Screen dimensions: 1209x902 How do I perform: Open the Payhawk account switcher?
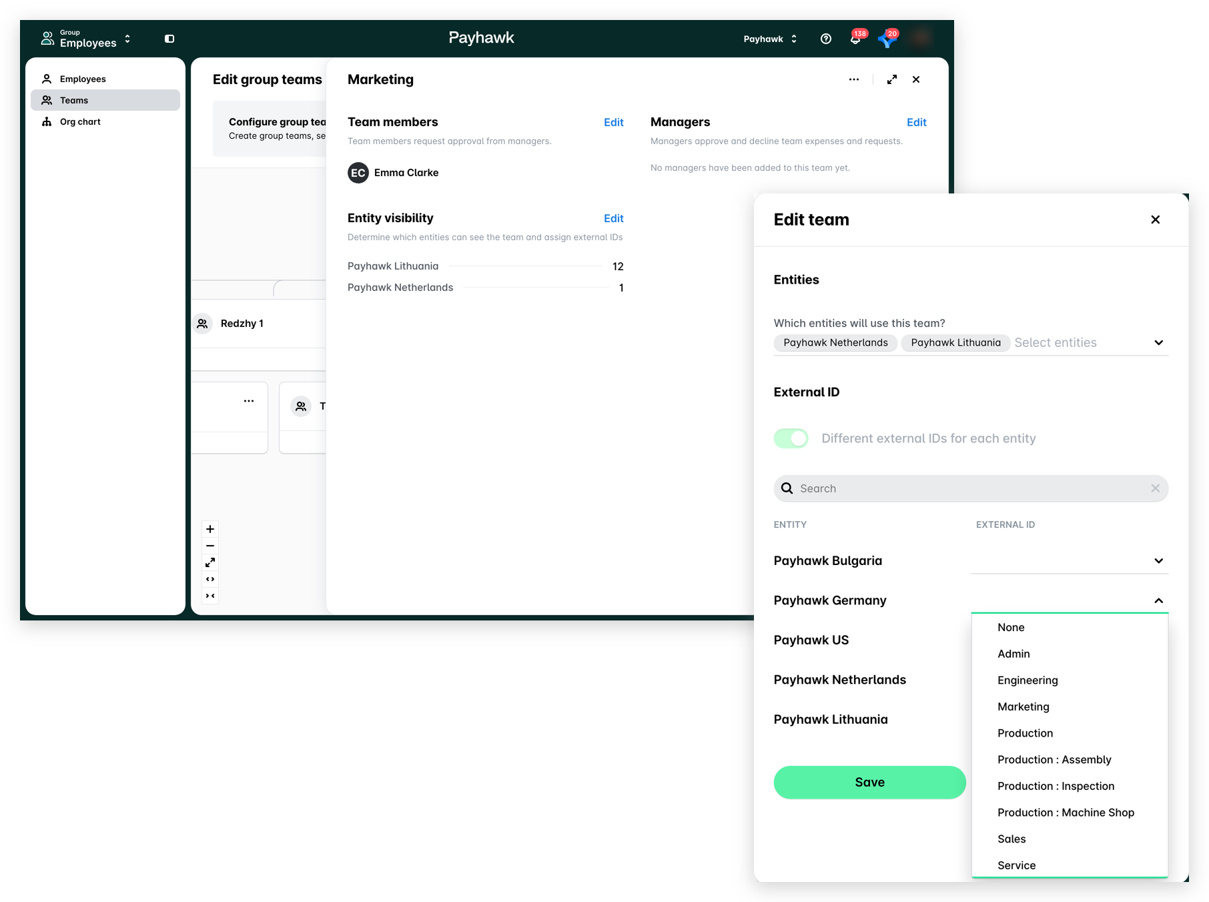[x=771, y=39]
